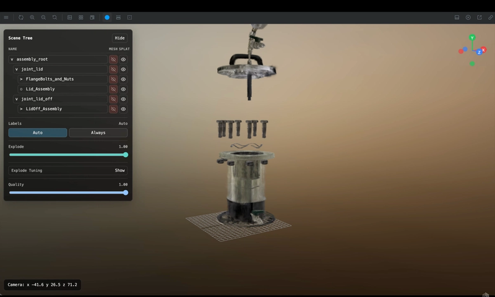Select the four-squares grid layout icon
495x297 pixels.
[81, 17]
